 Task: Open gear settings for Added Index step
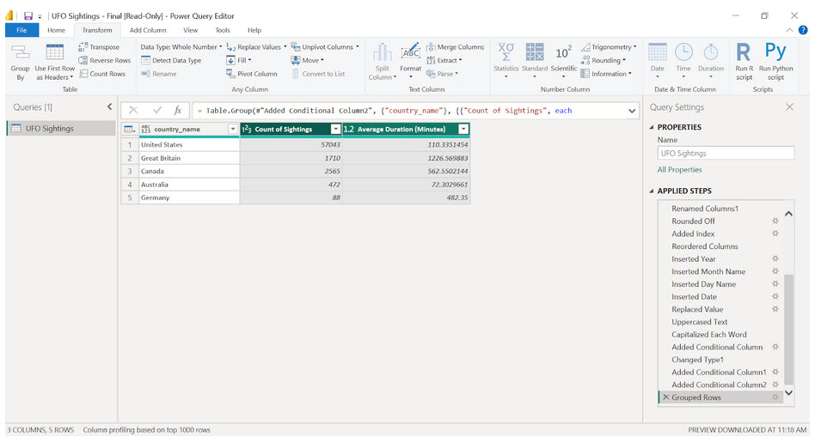[x=775, y=234]
